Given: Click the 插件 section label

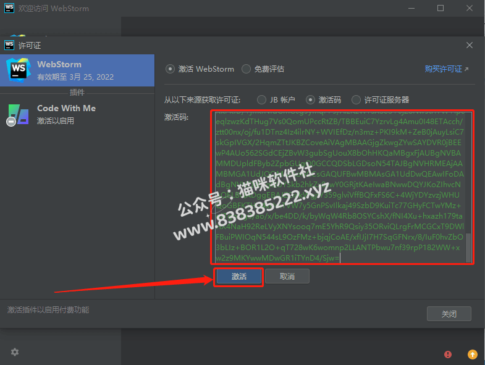Looking at the screenshot, I should click(77, 92).
